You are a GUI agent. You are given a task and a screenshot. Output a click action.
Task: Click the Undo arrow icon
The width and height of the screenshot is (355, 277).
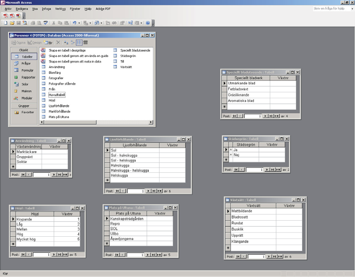click(74, 23)
